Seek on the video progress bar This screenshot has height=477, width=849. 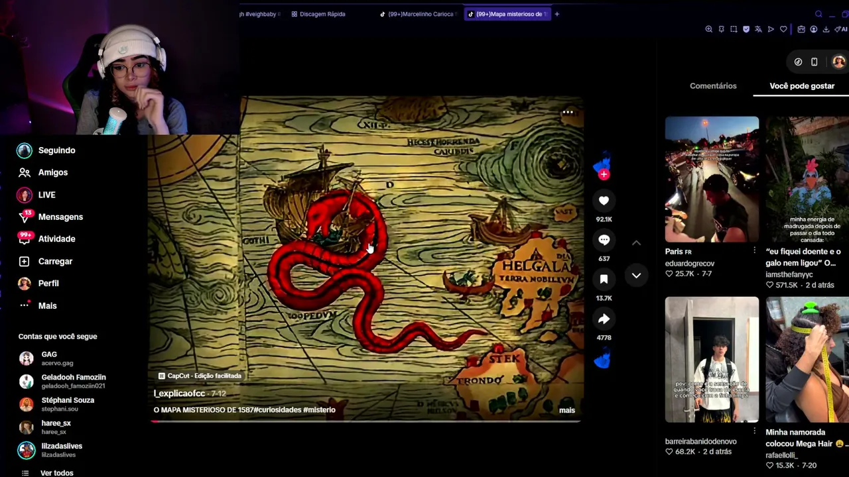pos(367,421)
